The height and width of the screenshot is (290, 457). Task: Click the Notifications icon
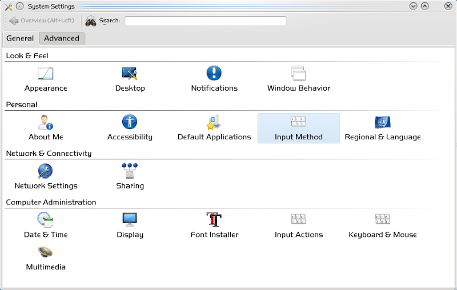point(214,74)
